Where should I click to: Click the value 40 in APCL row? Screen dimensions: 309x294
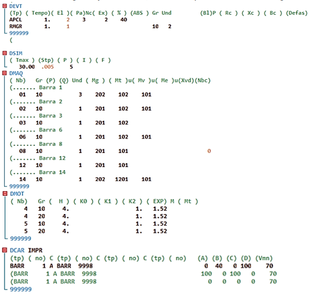(124, 20)
